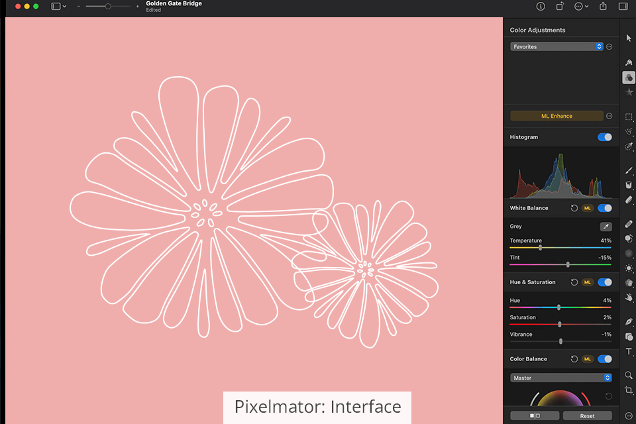Disable the White Balance adjustment
Viewport: 636px width, 424px height.
[604, 208]
